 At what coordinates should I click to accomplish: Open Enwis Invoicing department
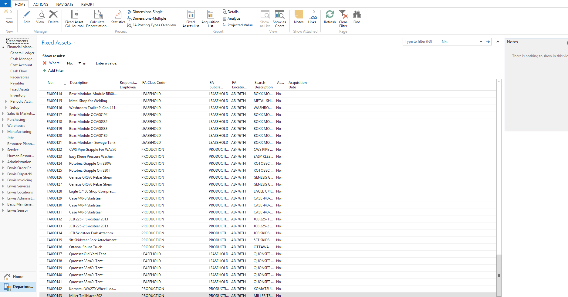(19, 180)
